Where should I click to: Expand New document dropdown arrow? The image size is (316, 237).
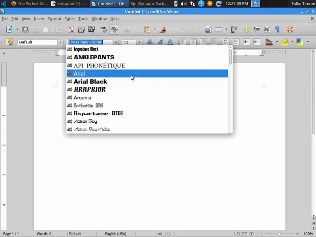pyautogui.click(x=17, y=29)
